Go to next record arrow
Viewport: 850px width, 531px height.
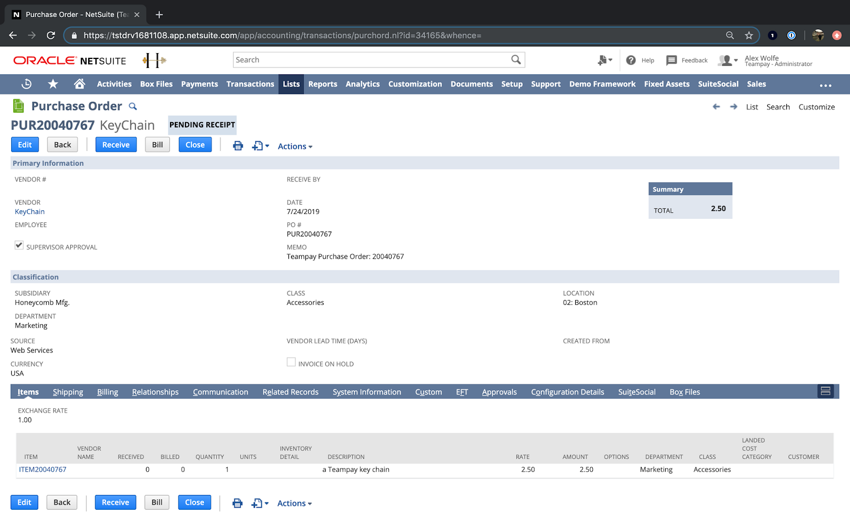(734, 107)
